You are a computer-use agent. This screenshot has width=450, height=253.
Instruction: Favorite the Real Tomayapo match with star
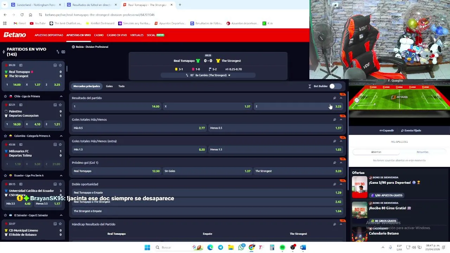60,65
